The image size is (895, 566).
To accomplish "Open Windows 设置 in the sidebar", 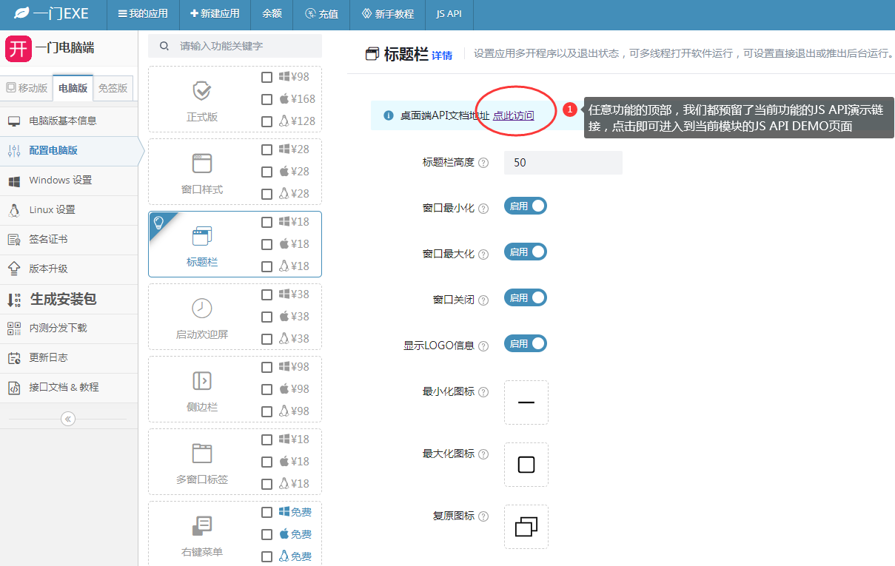I will pos(69,180).
